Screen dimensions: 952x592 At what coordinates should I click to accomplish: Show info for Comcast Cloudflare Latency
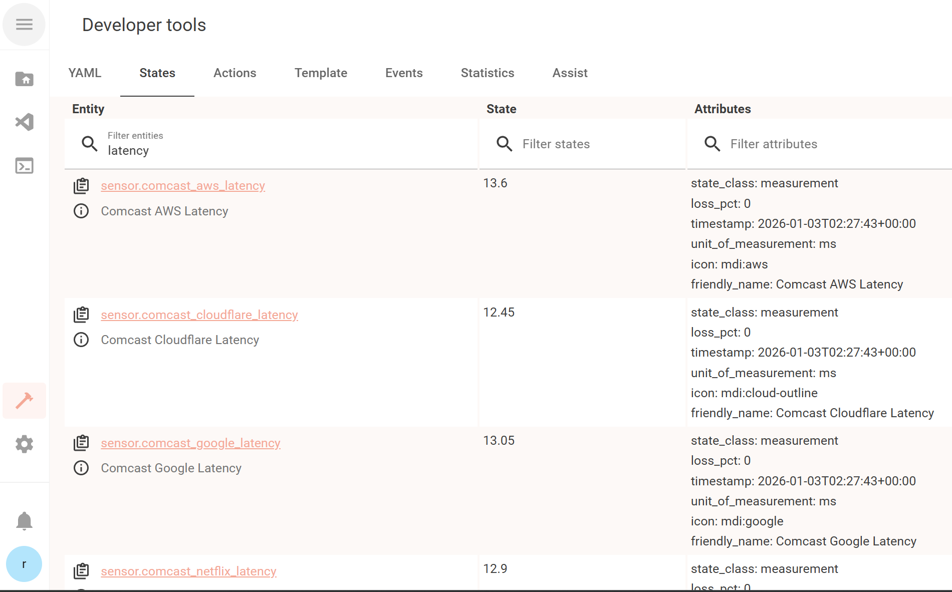[x=81, y=340]
